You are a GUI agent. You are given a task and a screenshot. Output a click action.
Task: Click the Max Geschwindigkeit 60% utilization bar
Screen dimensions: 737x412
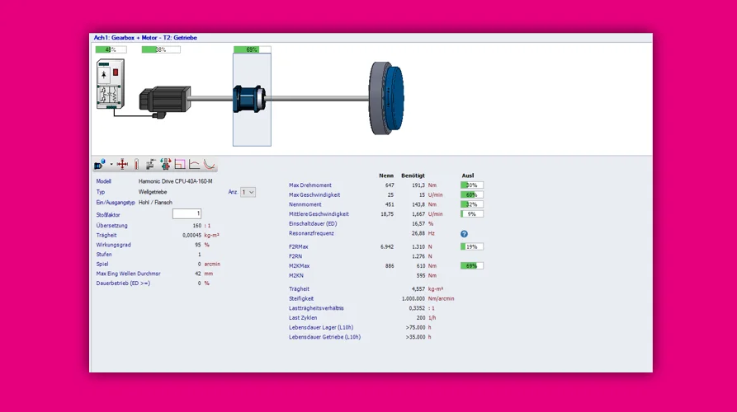click(x=471, y=195)
